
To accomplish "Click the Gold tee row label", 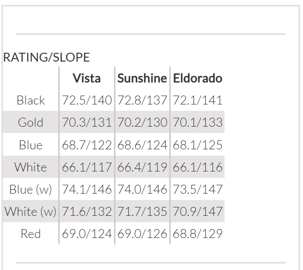I will [x=31, y=123].
